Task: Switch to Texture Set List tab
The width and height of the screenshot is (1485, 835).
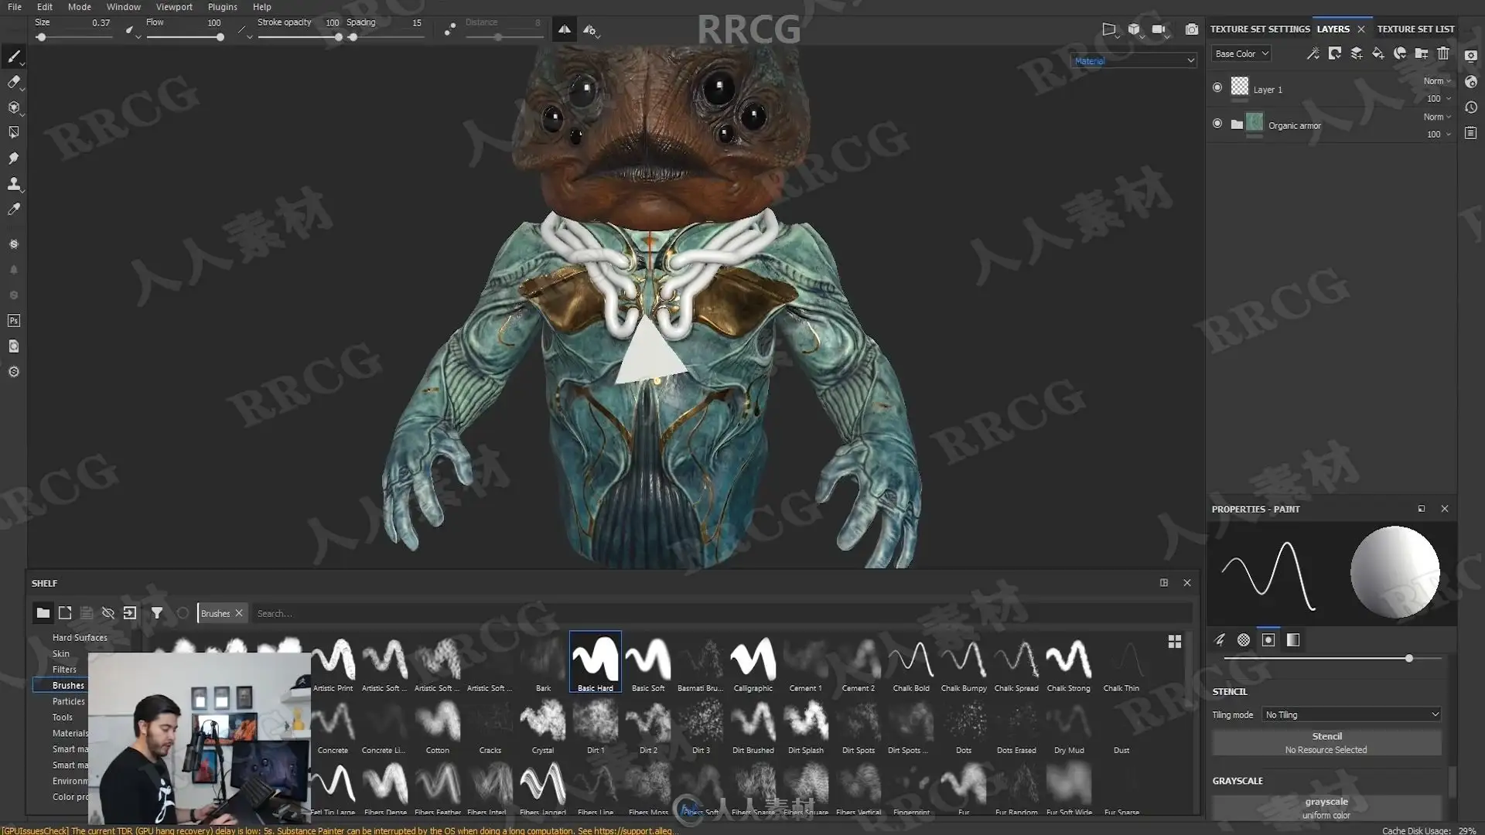Action: 1415,29
